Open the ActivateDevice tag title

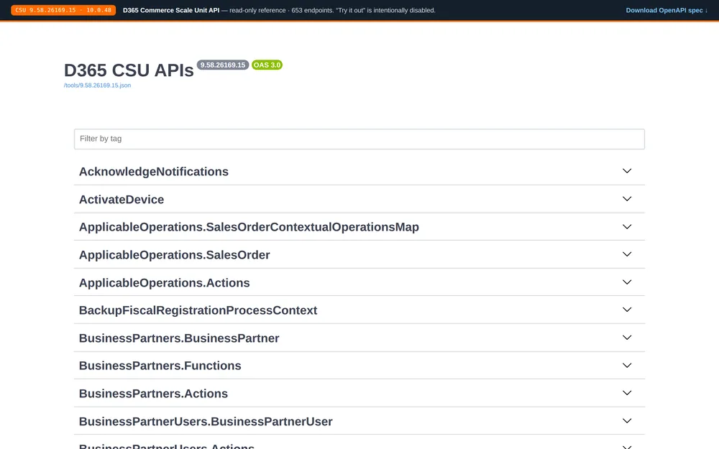tap(122, 199)
